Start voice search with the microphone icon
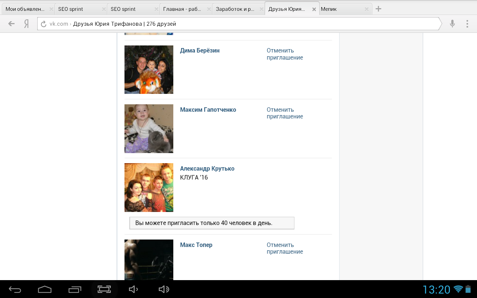This screenshot has height=298, width=477. pyautogui.click(x=452, y=24)
